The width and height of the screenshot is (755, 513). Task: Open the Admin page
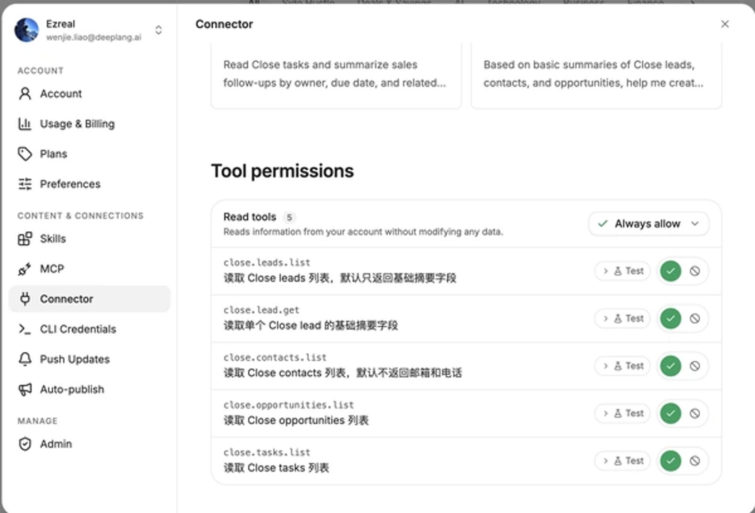(90, 444)
